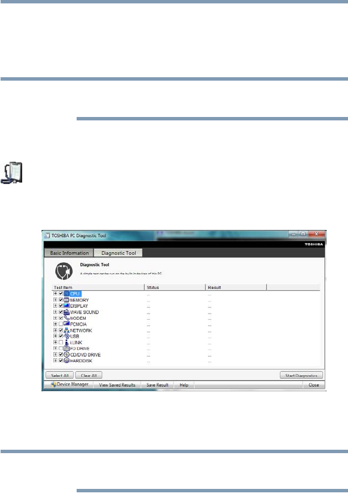Click Close in the bottom bar

(314, 385)
